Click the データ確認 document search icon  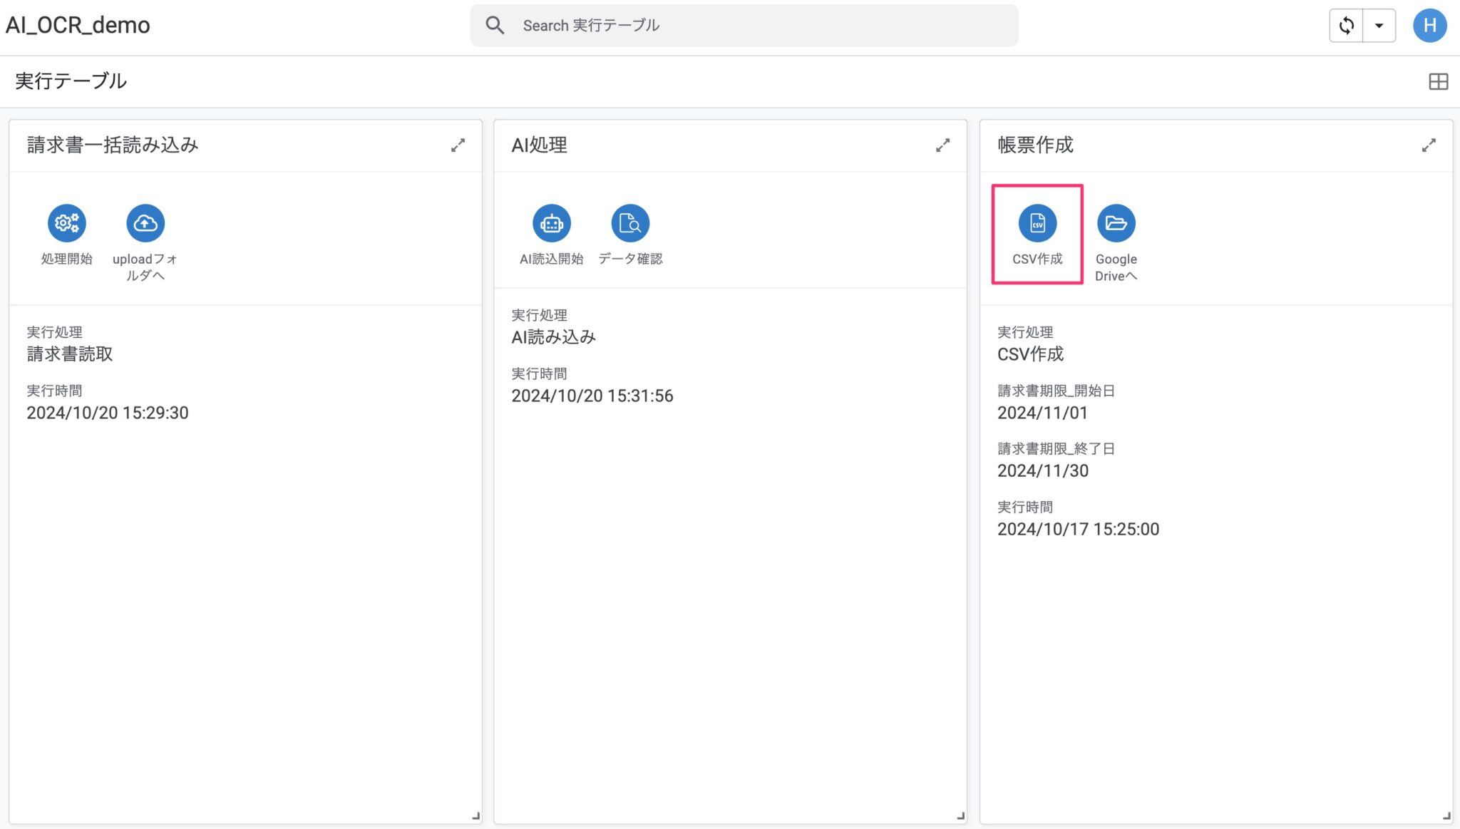[x=630, y=223]
